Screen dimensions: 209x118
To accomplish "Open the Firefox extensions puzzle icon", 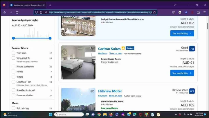I will click(x=199, y=12).
